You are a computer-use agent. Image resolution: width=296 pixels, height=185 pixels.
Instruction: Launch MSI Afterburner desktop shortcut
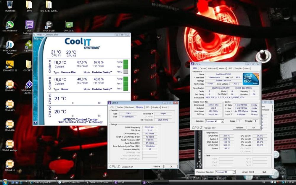[10, 26]
